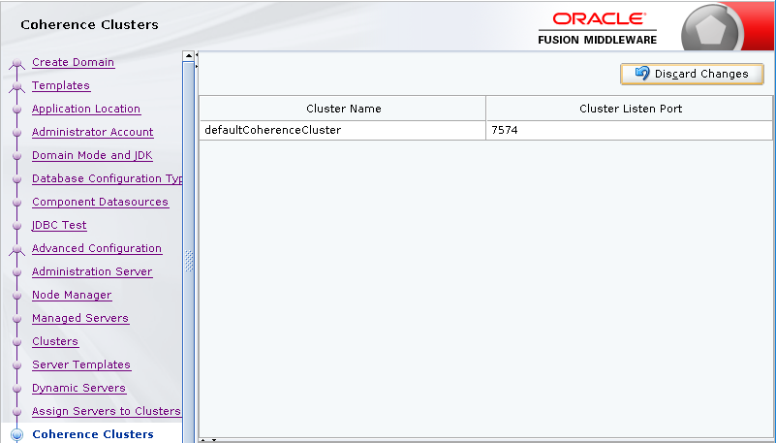Screen dimensions: 776x443
Task: Open Advanced Configuration step
Action: 96,248
